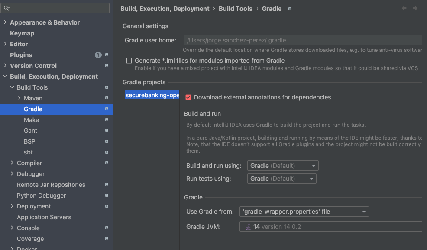Viewport: 427px width, 250px height.
Task: Click the project-level icon beside Version Control
Action: tap(107, 66)
